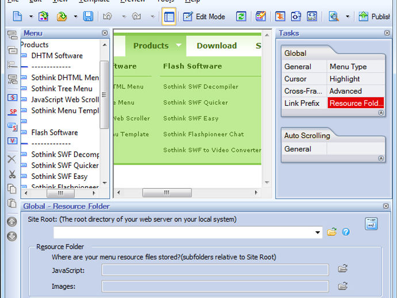397x298 pixels.
Task: Open the Site Root help icon
Action: pos(346,232)
